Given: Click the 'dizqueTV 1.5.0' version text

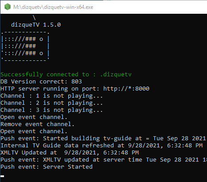Looking at the screenshot, I should click(36, 25).
